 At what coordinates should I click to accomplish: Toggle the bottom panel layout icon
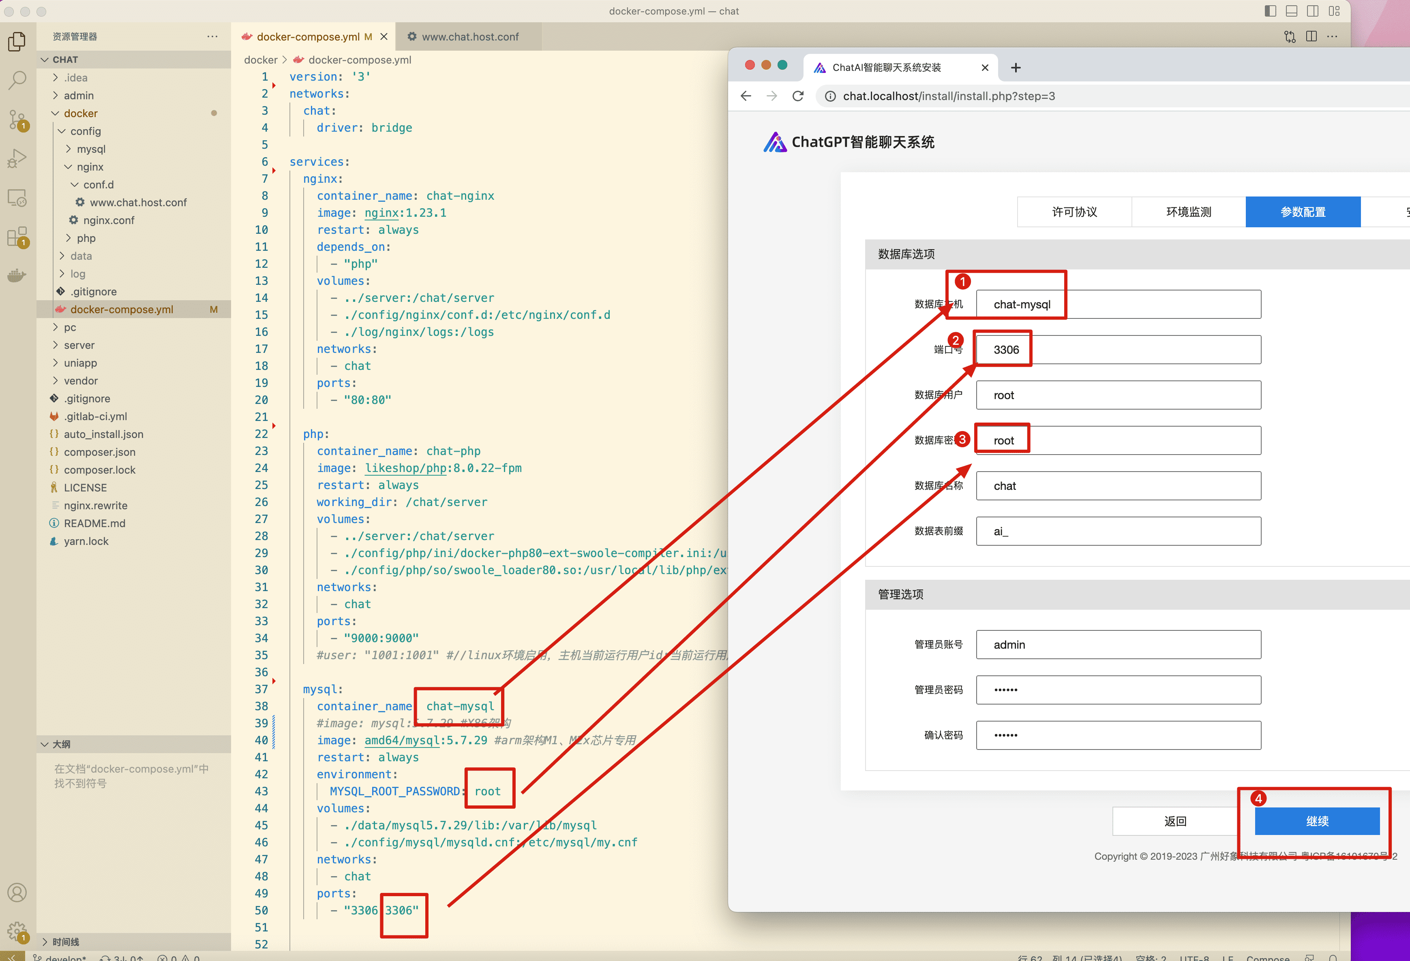(x=1292, y=11)
